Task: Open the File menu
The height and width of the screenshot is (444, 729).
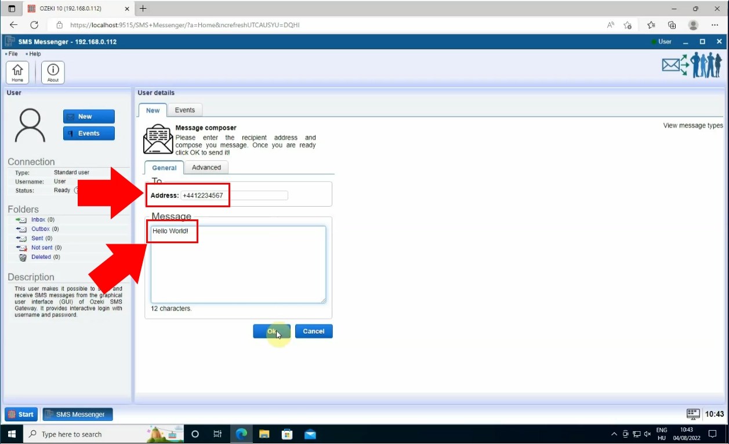Action: click(x=12, y=54)
